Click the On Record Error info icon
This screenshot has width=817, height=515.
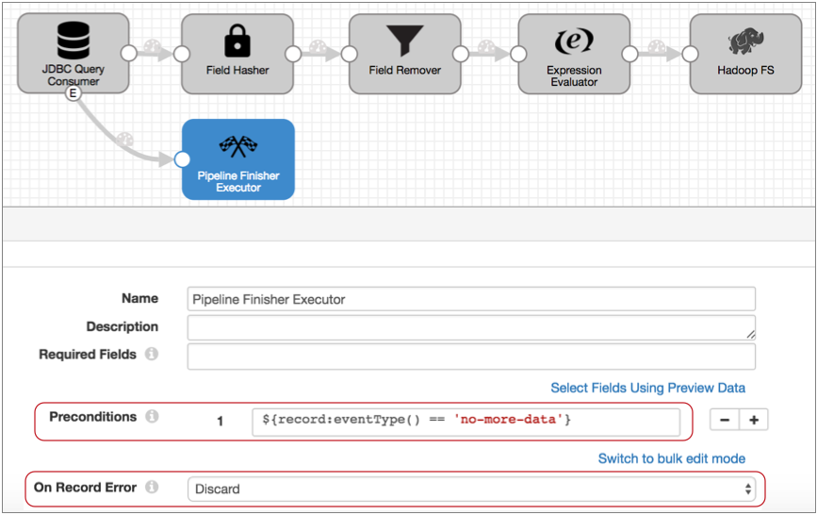click(152, 488)
